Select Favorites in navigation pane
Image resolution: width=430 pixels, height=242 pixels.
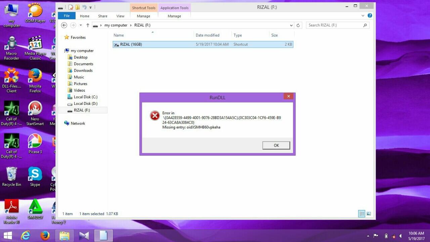tap(78, 37)
